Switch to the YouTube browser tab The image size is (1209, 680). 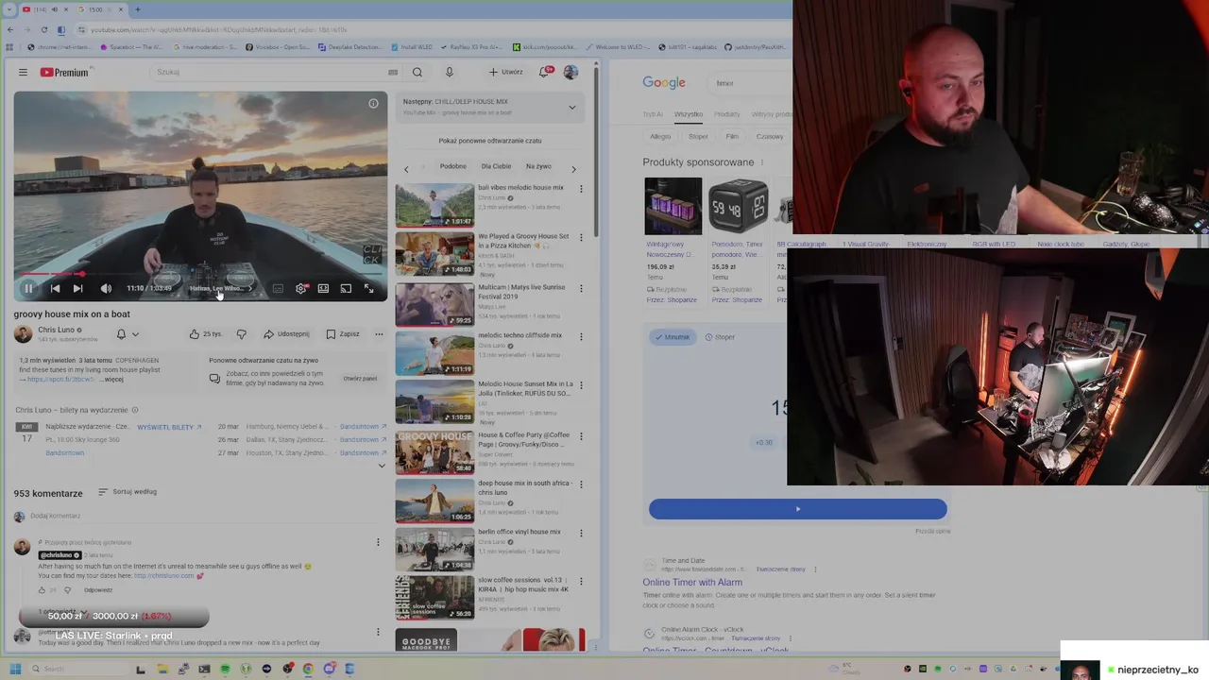tap(43, 9)
